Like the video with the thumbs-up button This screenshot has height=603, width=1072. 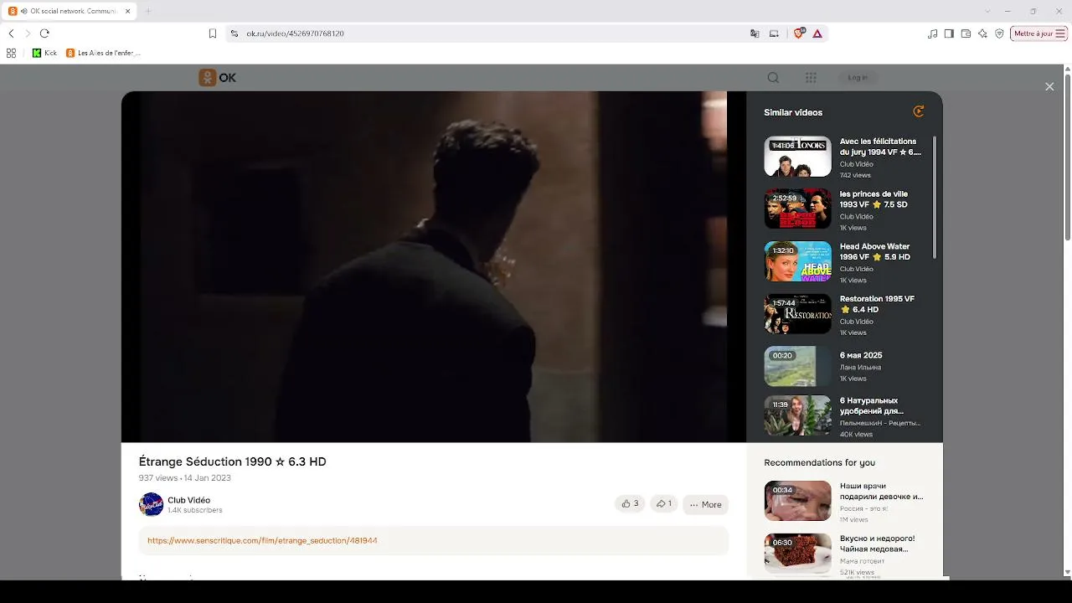pos(630,504)
